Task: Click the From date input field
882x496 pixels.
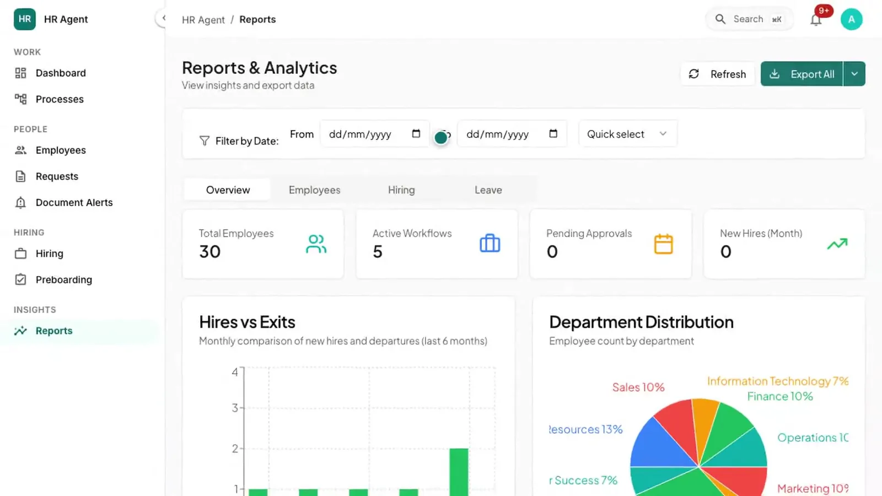Action: point(374,134)
